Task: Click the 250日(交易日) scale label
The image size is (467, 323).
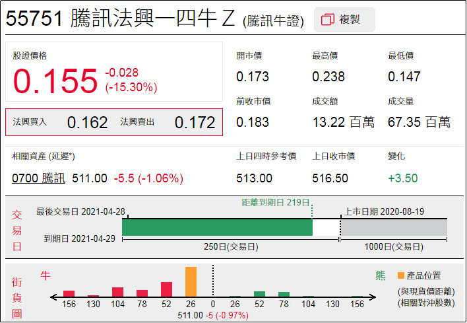Action: (x=231, y=247)
